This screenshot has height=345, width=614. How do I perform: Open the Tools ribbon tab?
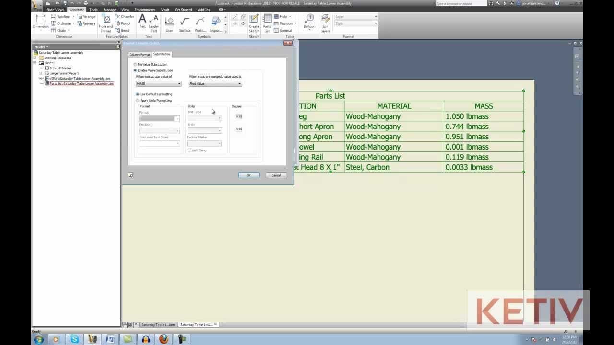pos(94,10)
